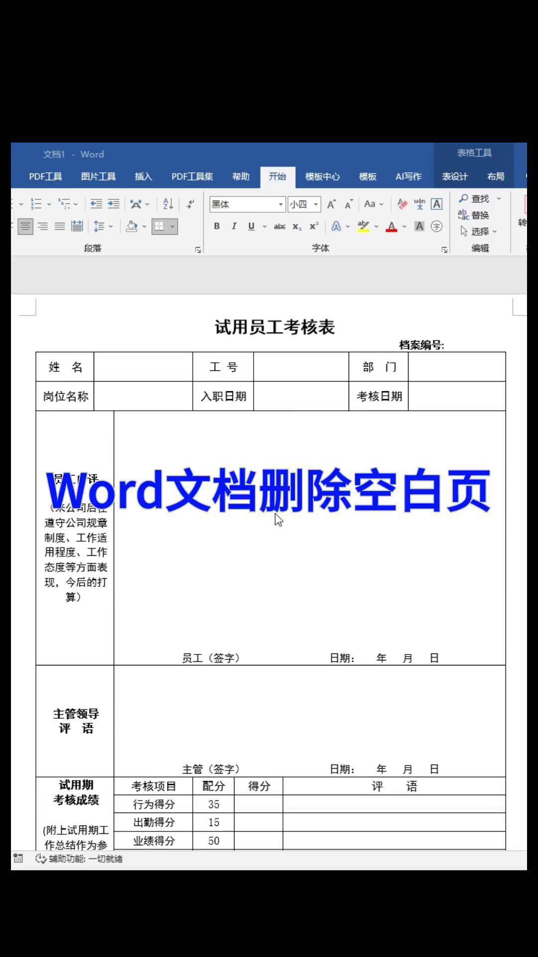
Task: Switch to the 模板中心 tab
Action: (x=322, y=176)
